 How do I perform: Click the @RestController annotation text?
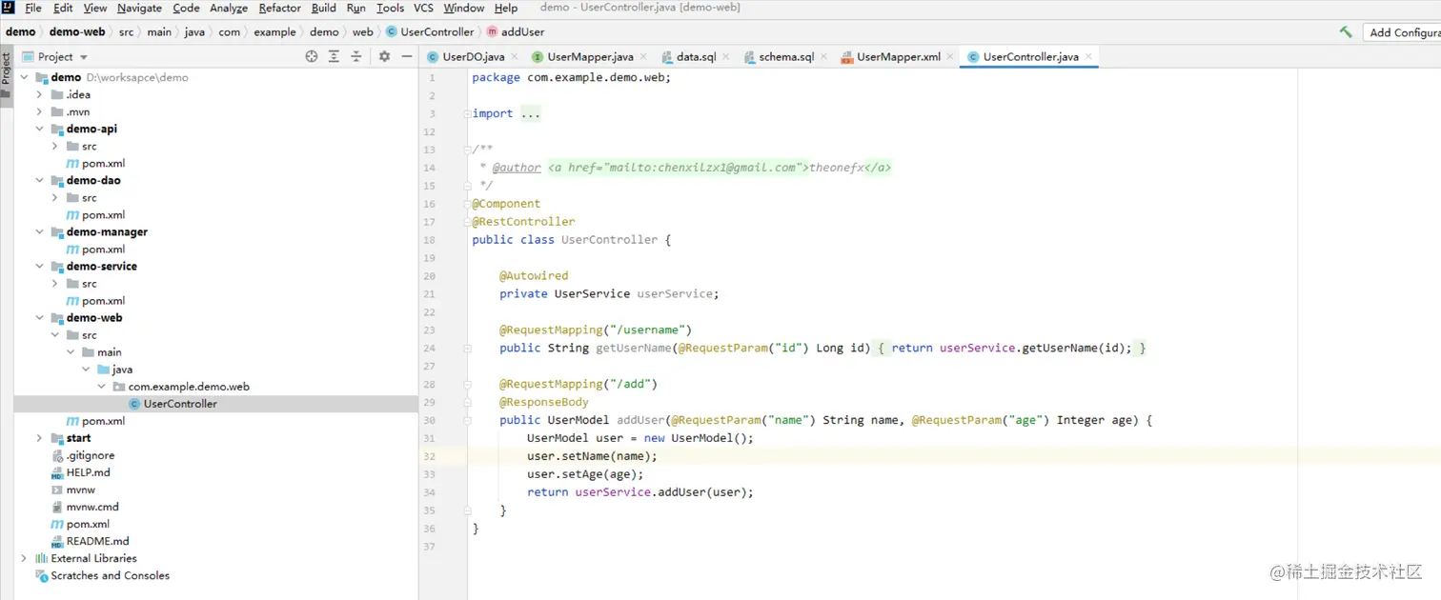click(x=523, y=222)
